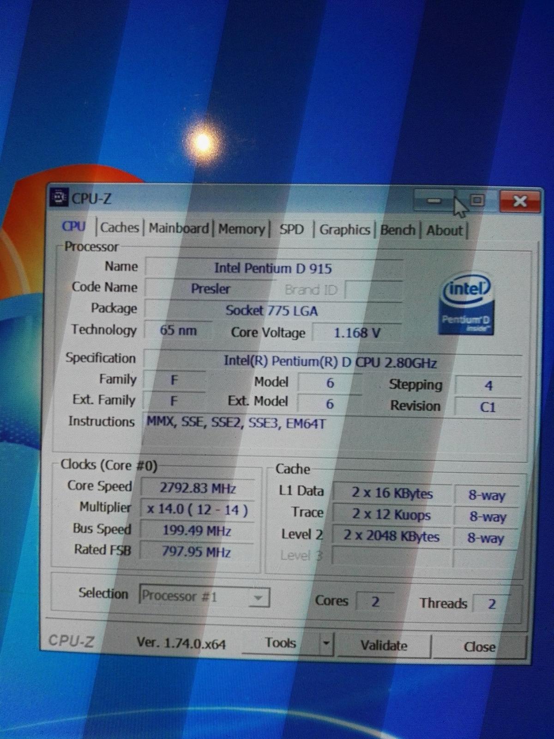
Task: Switch to the CPU tab
Action: point(74,226)
